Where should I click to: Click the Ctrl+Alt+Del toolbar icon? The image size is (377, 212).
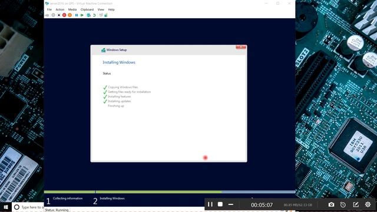47,15
